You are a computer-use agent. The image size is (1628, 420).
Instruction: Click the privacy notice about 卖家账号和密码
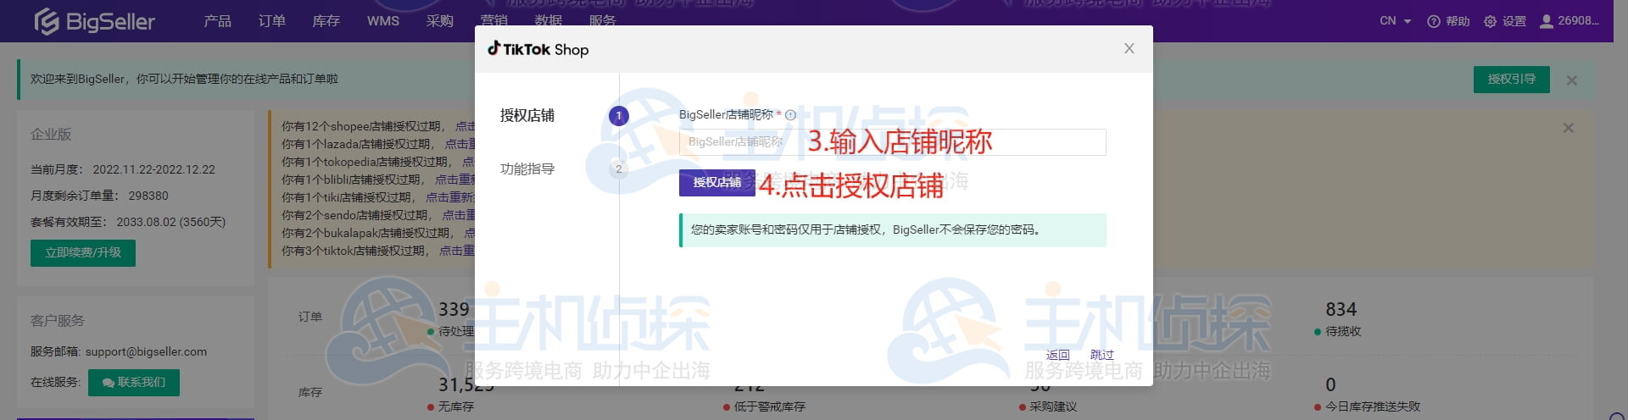tap(893, 230)
